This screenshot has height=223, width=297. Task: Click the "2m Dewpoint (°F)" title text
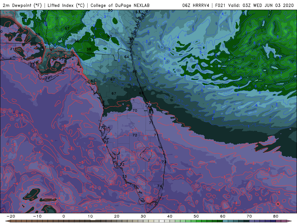coord(22,6)
